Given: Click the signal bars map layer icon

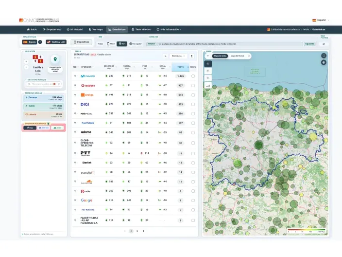Looking at the screenshot, I should (208, 86).
